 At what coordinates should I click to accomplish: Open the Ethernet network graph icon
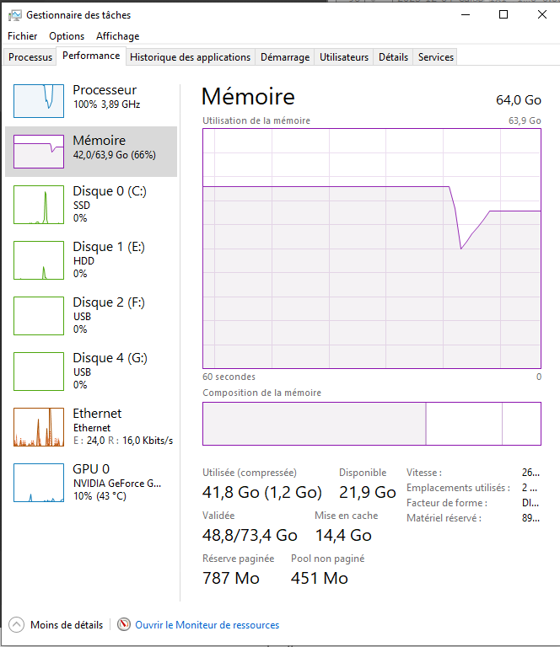click(x=39, y=427)
